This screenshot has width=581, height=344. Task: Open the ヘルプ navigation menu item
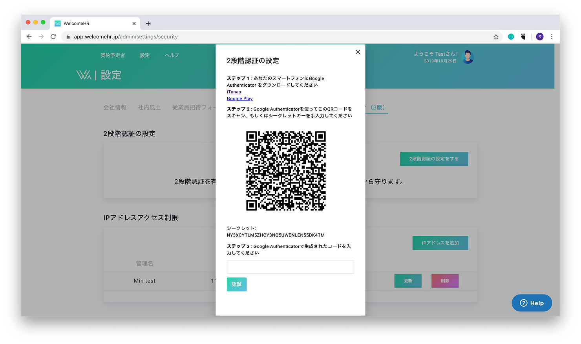(172, 55)
